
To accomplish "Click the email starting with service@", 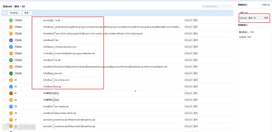I will point(52,20).
